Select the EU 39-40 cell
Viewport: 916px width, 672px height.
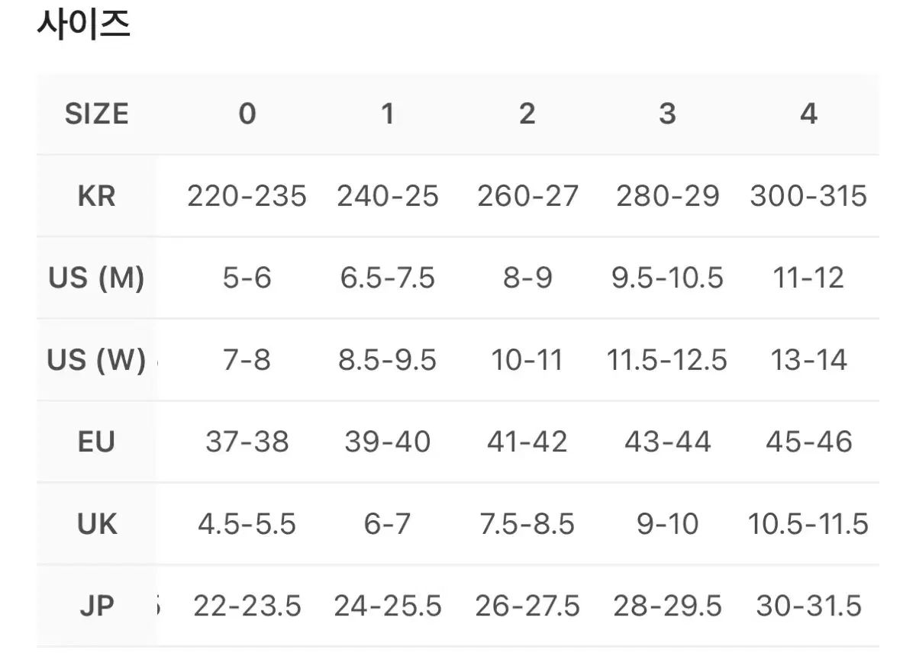pos(388,442)
